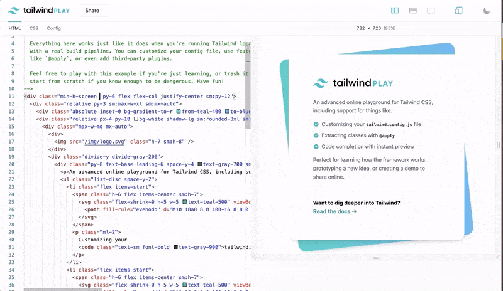Click text-teal-500 swatch on line 36
503x291 pixels.
click(185, 285)
